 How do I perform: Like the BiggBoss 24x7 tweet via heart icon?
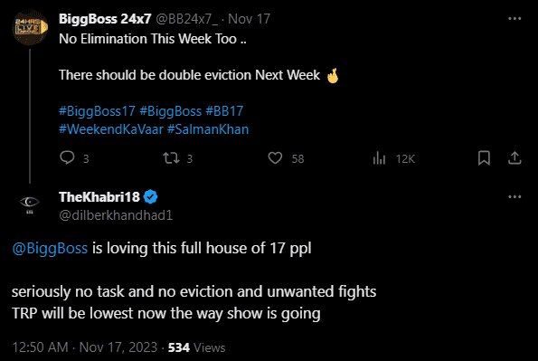pyautogui.click(x=275, y=158)
